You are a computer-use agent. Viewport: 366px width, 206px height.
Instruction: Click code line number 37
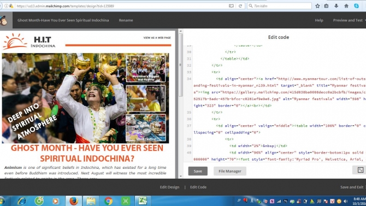pos(189,126)
